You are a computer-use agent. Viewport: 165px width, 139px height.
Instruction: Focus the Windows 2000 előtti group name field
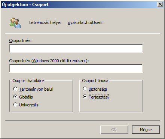[x=76, y=68]
